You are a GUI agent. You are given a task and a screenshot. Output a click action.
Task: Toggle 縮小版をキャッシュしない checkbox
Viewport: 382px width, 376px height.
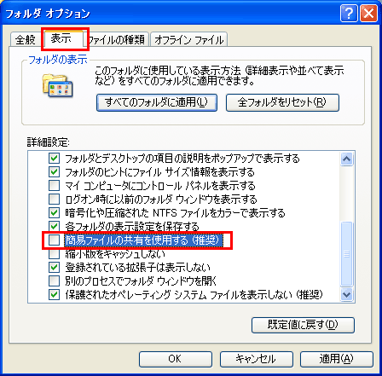tap(54, 254)
